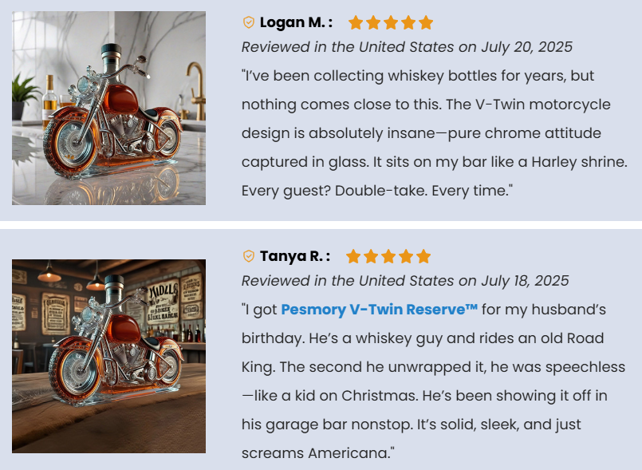Viewport: 642px width, 470px height.
Task: Click the verified badge beside Tanya R.
Action: (248, 256)
